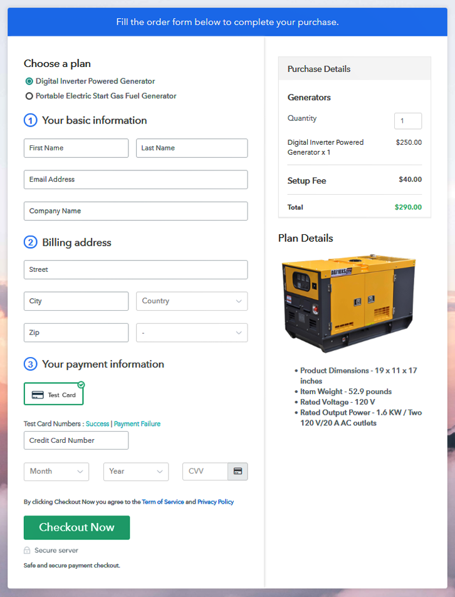Viewport: 455px width, 597px height.
Task: Click the City input field
Action: click(x=76, y=301)
